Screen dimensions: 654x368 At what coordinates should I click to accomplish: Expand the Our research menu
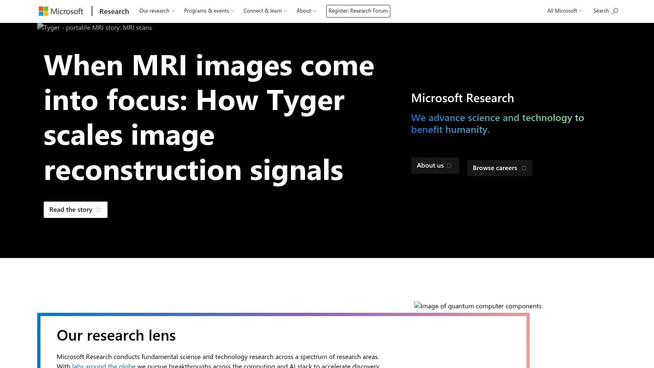click(x=157, y=11)
